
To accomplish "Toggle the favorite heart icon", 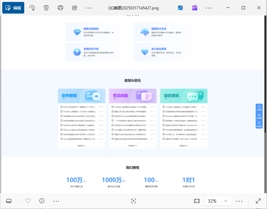I will coord(27,201).
